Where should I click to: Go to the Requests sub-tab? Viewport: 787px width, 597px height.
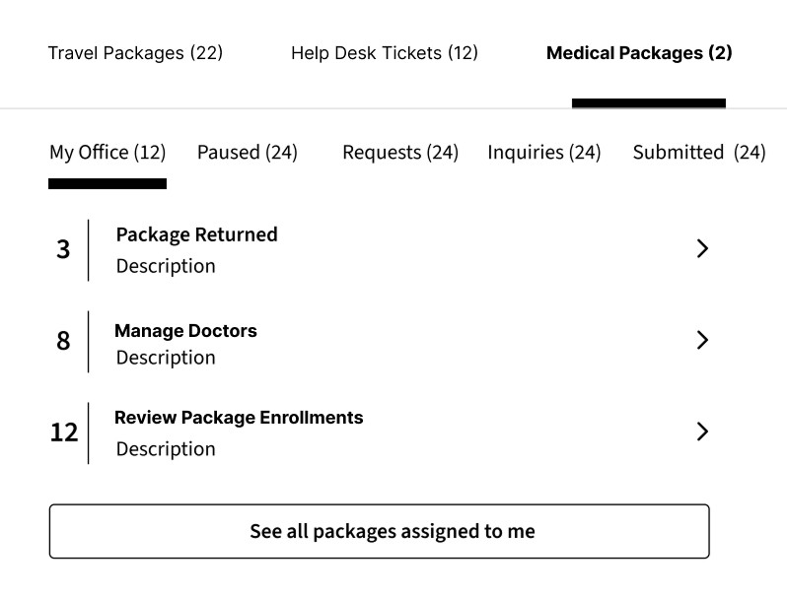click(x=399, y=153)
